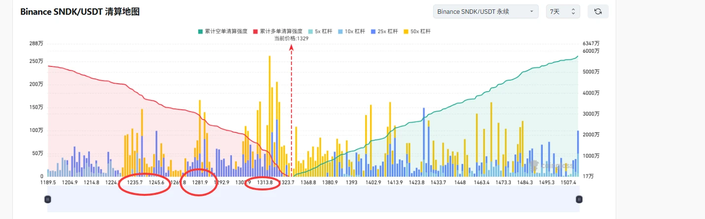Click the 4000万 right axis value
The height and width of the screenshot is (219, 705).
590,93
